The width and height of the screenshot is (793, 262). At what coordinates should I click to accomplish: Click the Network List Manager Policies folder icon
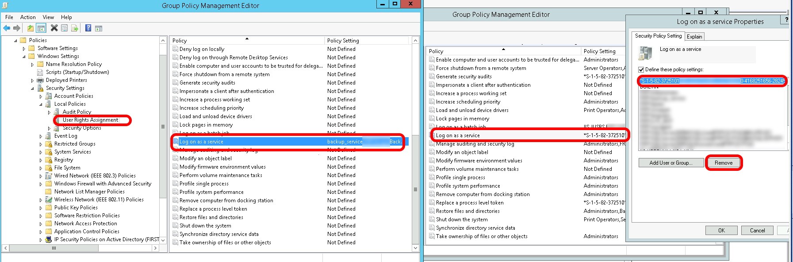[48, 192]
